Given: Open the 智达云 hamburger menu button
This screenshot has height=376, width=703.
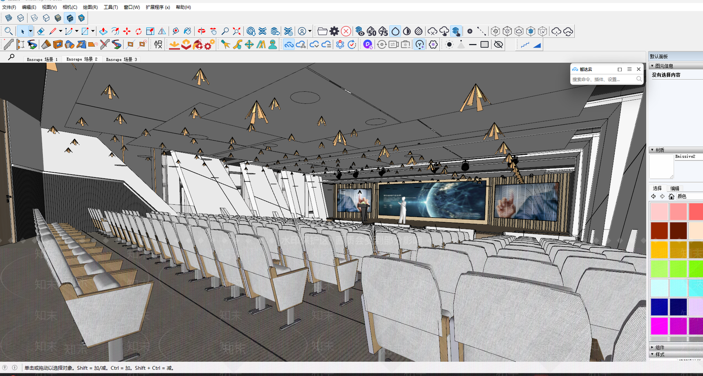Looking at the screenshot, I should pos(629,69).
